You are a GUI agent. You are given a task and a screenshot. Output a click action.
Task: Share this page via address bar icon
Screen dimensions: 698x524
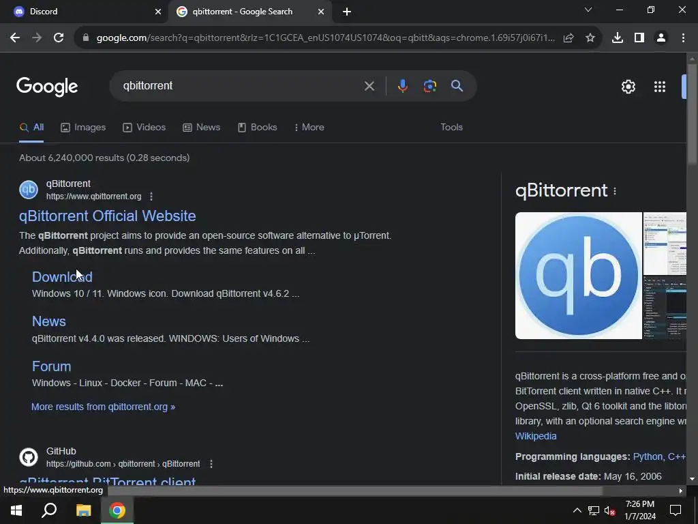(568, 38)
